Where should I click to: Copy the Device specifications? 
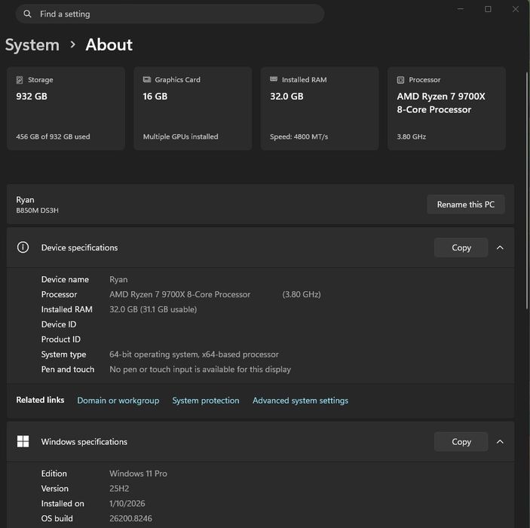pos(461,247)
